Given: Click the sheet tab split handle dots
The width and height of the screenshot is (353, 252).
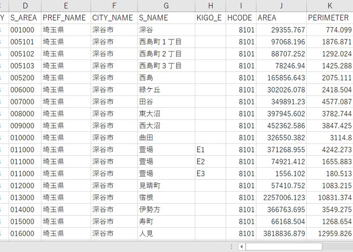Looking at the screenshot, I should (231, 247).
